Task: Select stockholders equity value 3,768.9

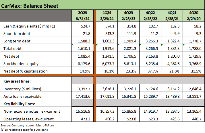Action: coord(195,64)
